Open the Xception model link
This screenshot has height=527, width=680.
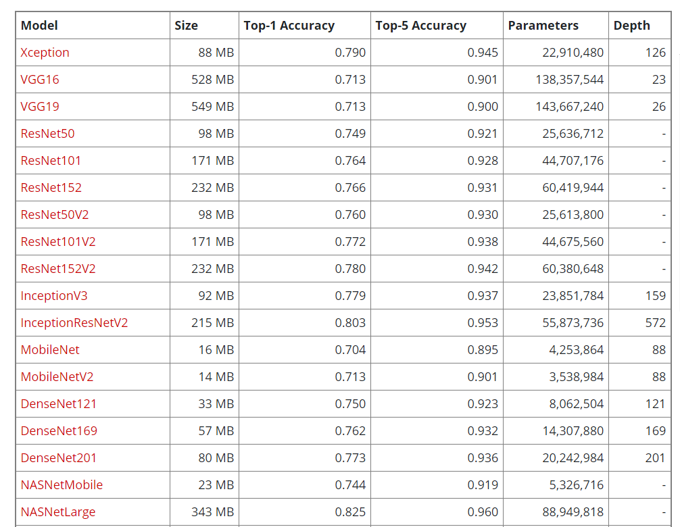(45, 53)
